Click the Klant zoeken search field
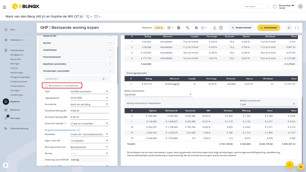The width and height of the screenshot is (306, 172). (x=256, y=6)
